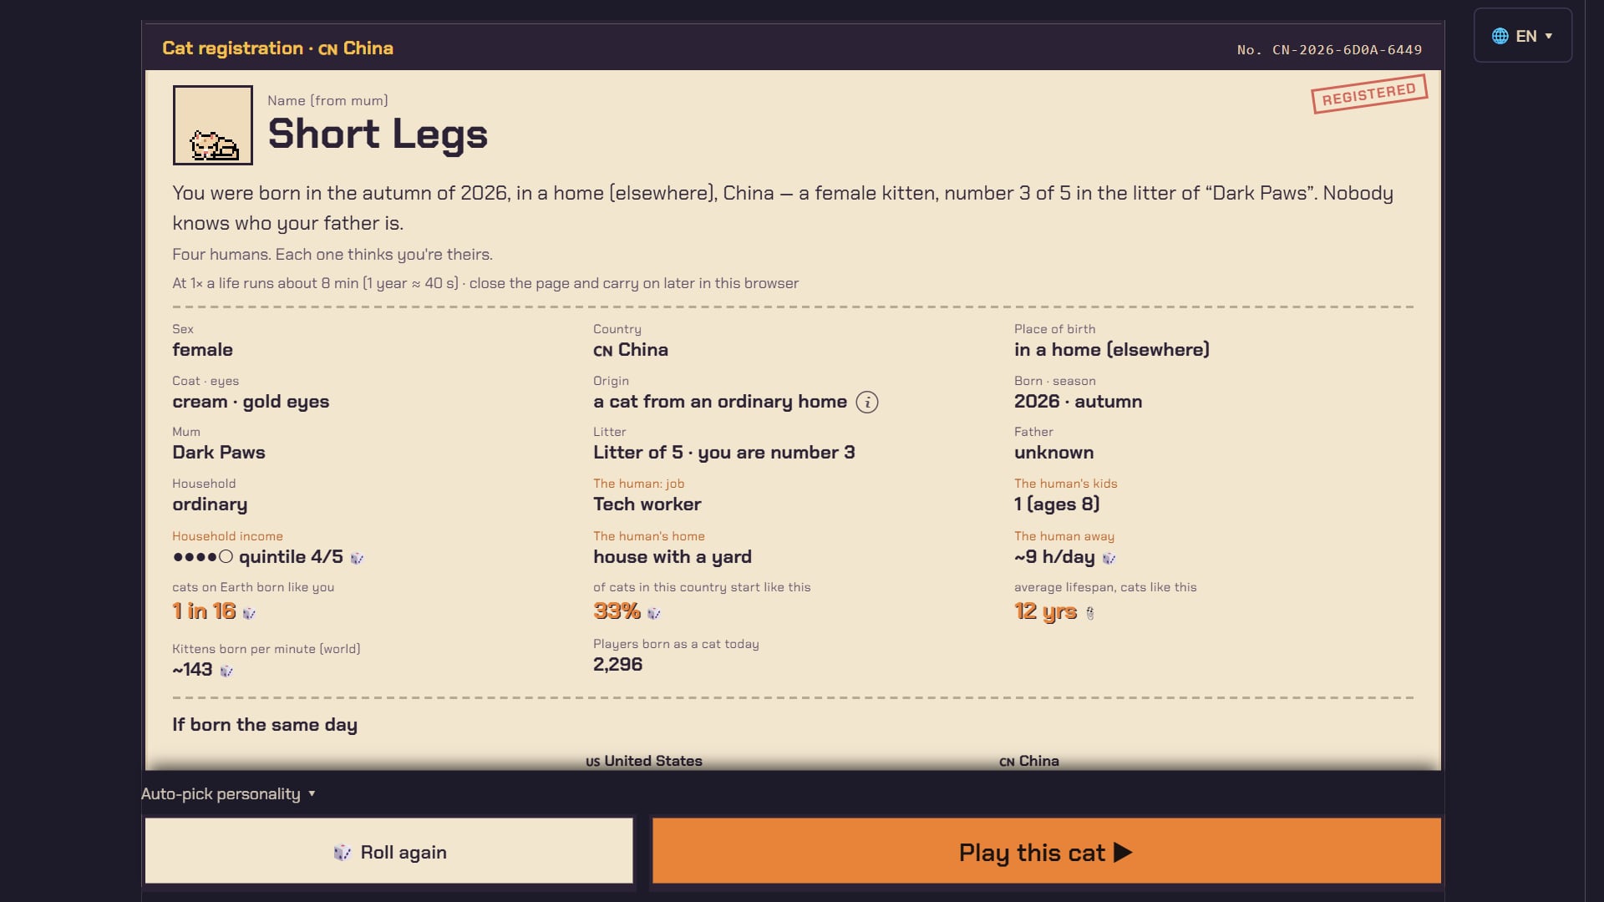Click the Cat registration China header

click(x=277, y=48)
